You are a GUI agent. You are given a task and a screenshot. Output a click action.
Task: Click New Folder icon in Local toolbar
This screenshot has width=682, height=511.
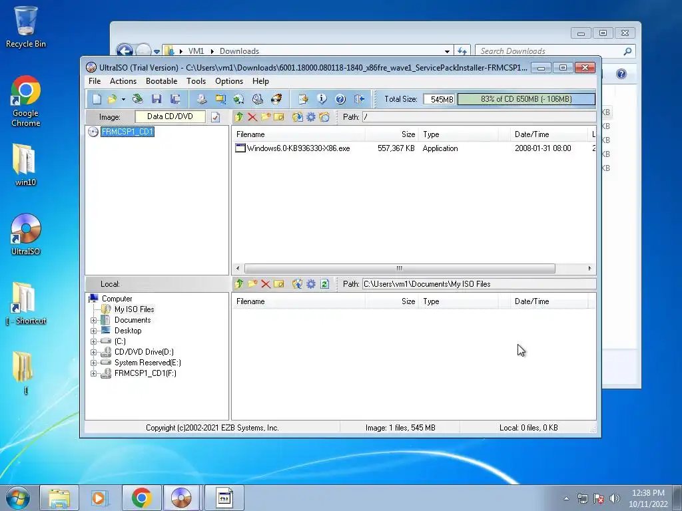pyautogui.click(x=252, y=283)
